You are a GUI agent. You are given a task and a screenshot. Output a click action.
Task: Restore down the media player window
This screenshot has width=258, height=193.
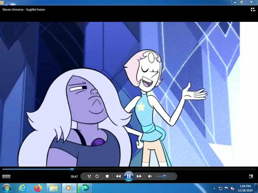[242, 2]
